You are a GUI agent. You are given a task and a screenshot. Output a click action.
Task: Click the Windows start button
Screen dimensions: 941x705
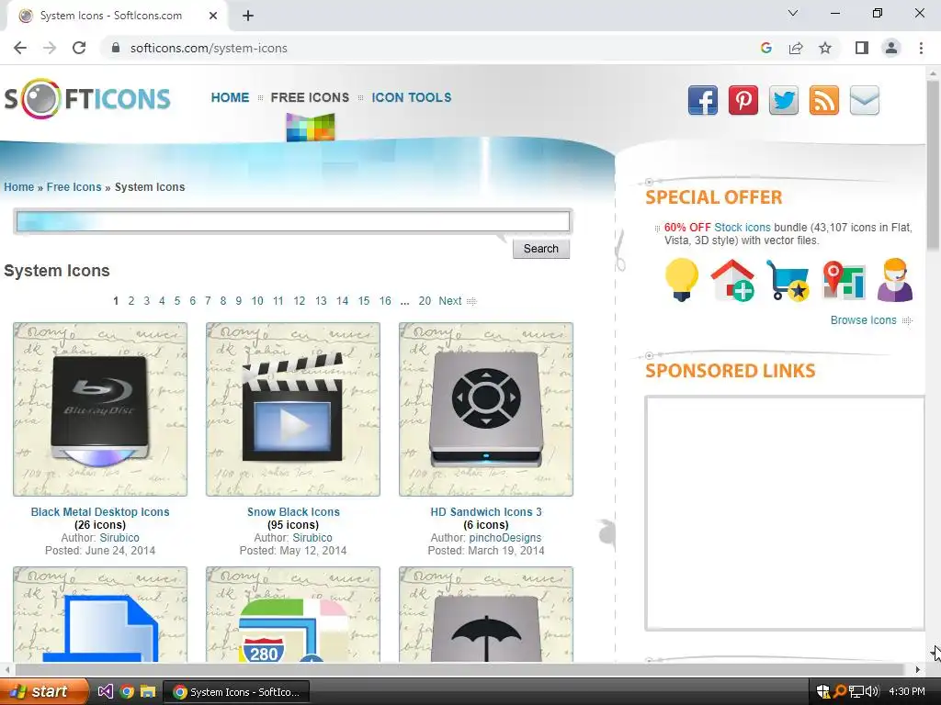pos(43,692)
